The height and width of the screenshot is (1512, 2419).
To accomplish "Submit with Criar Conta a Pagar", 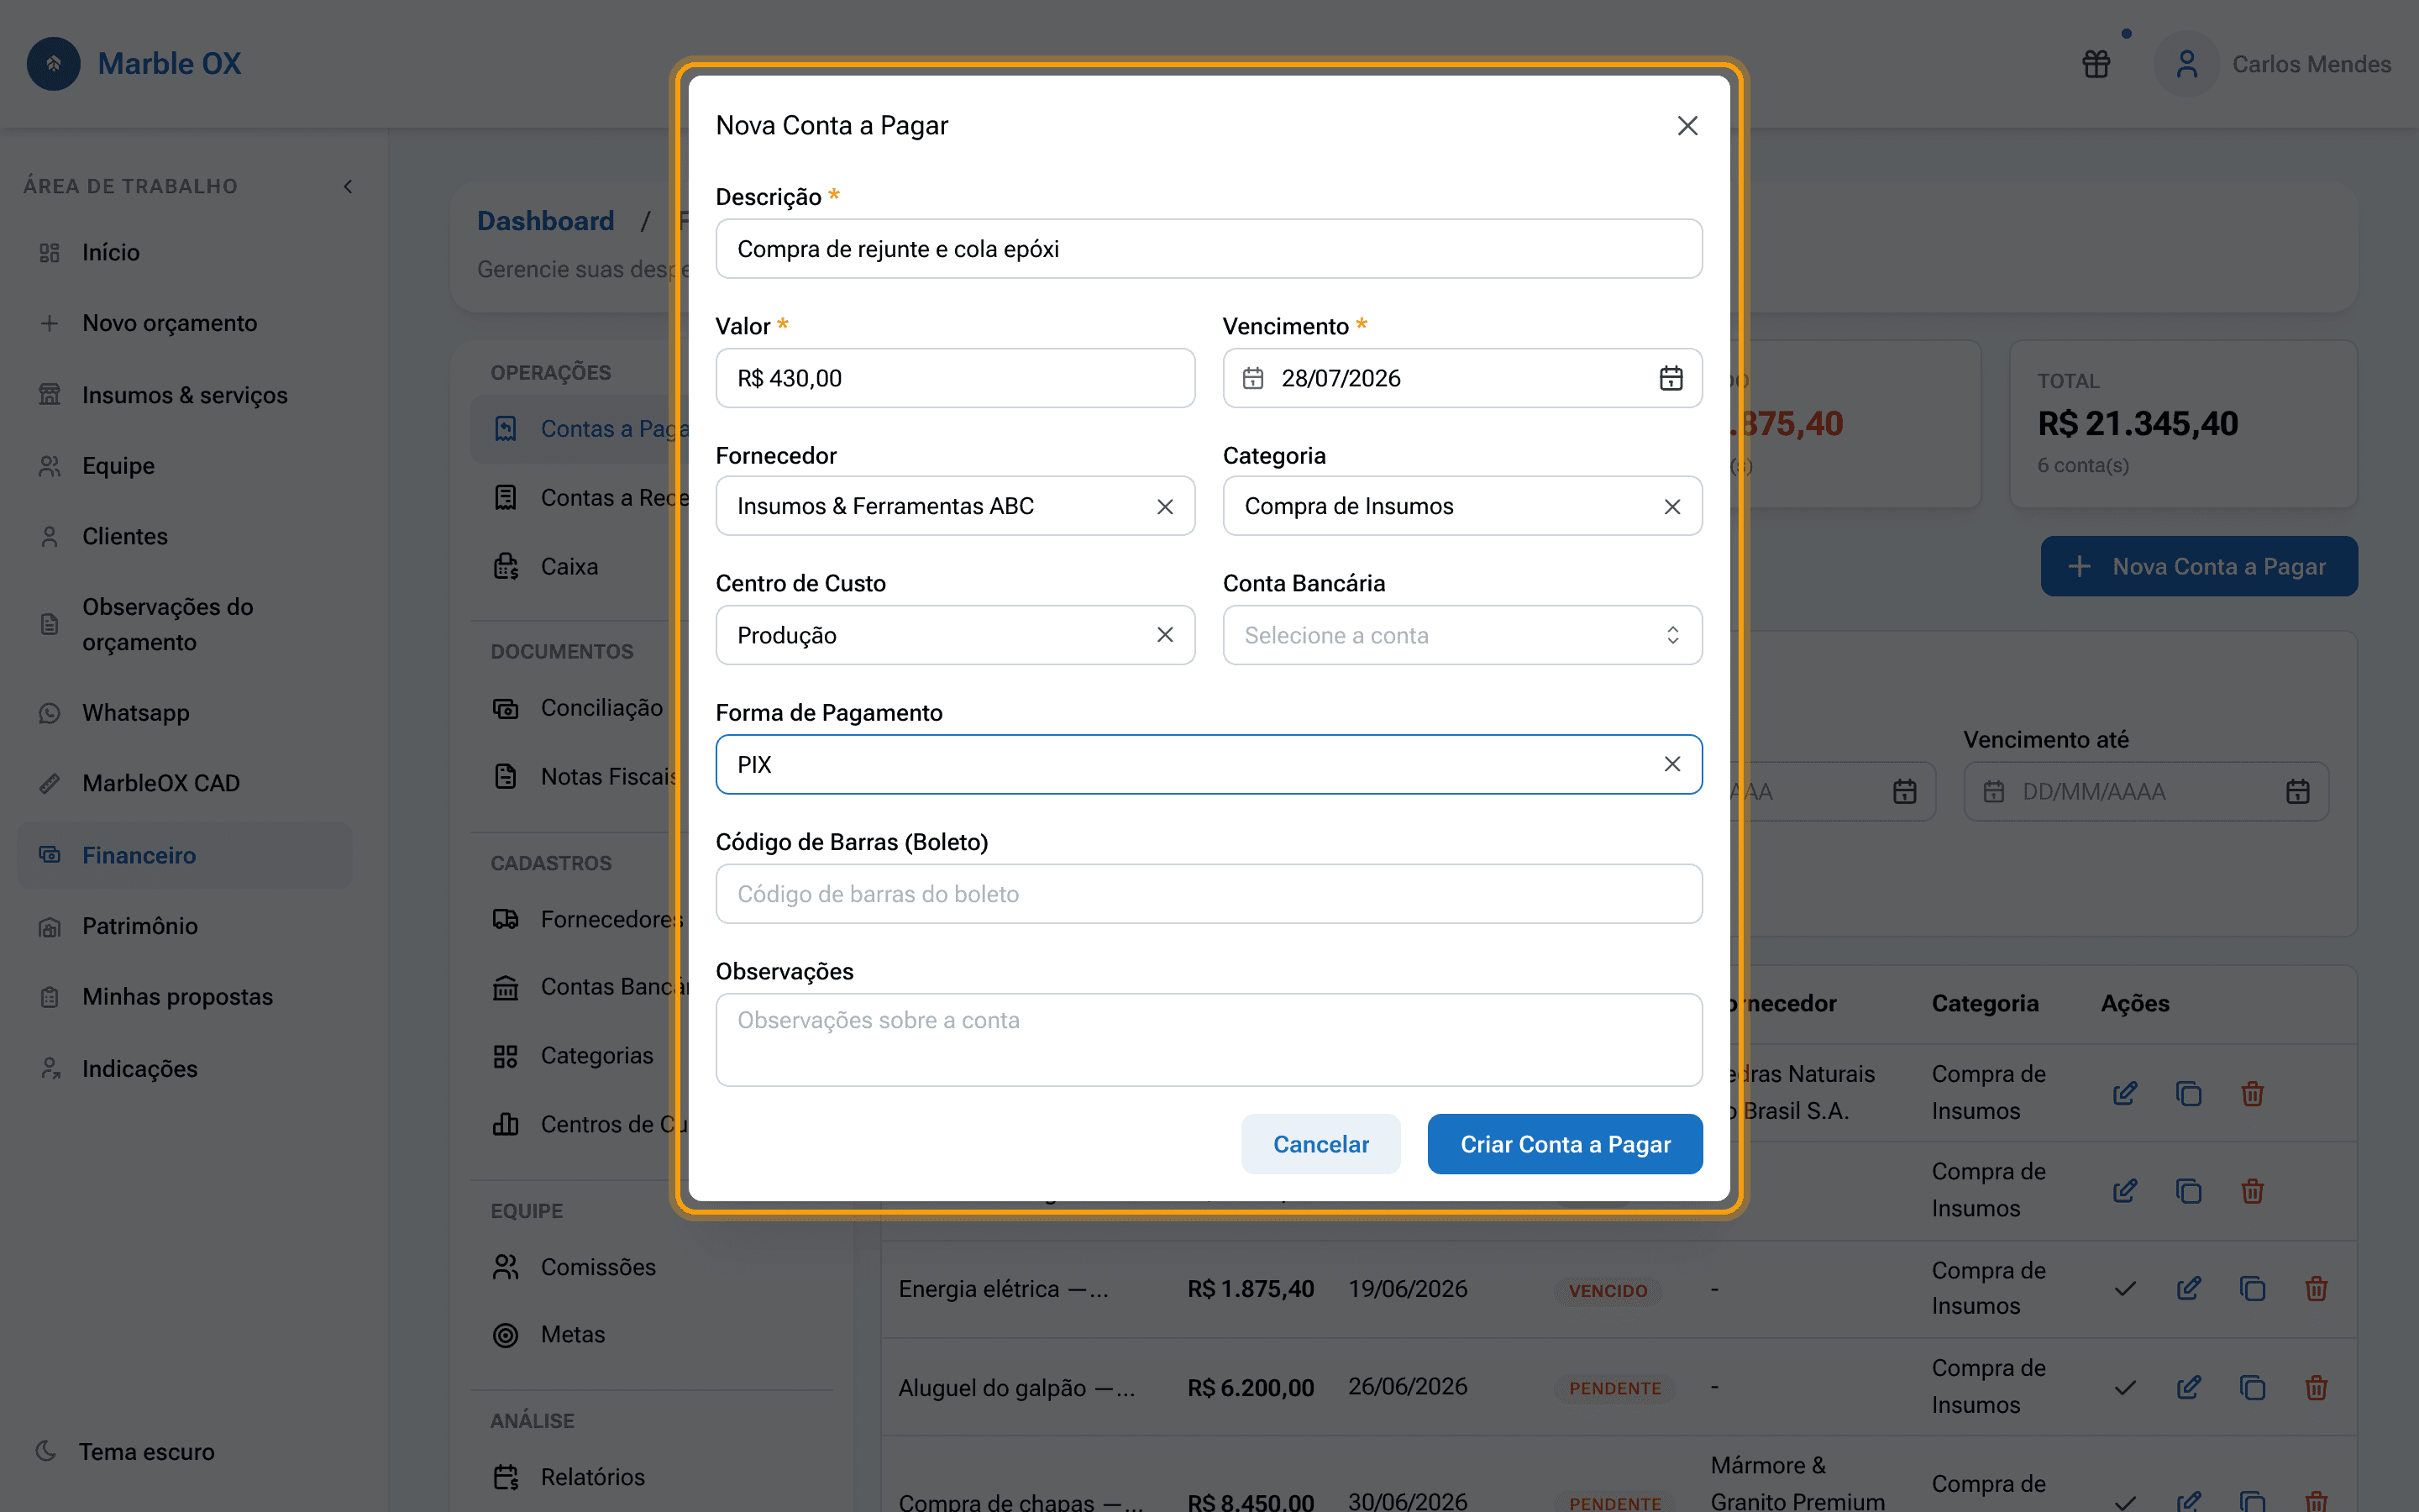I will [x=1566, y=1144].
